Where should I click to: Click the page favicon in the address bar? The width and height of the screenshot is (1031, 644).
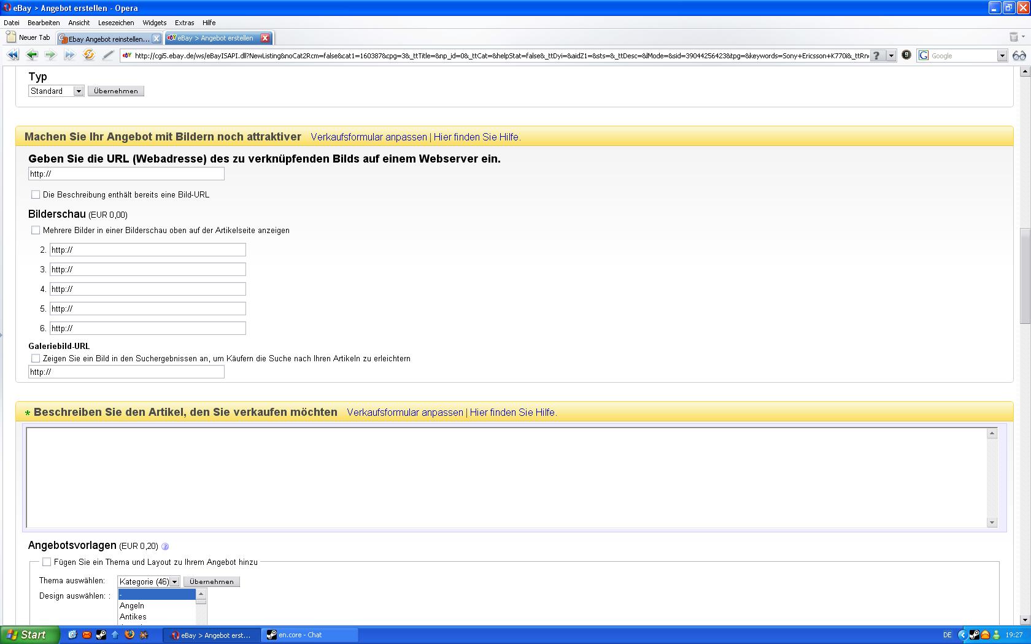127,56
